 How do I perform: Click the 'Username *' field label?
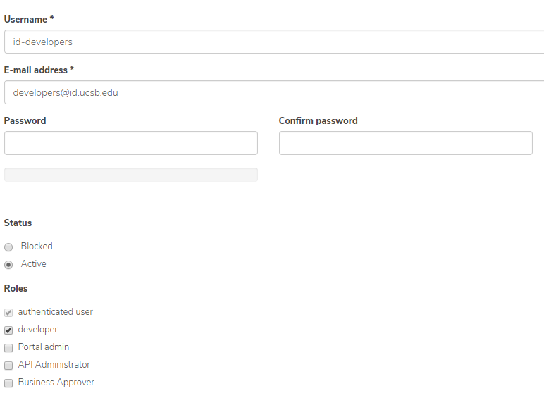click(x=29, y=19)
